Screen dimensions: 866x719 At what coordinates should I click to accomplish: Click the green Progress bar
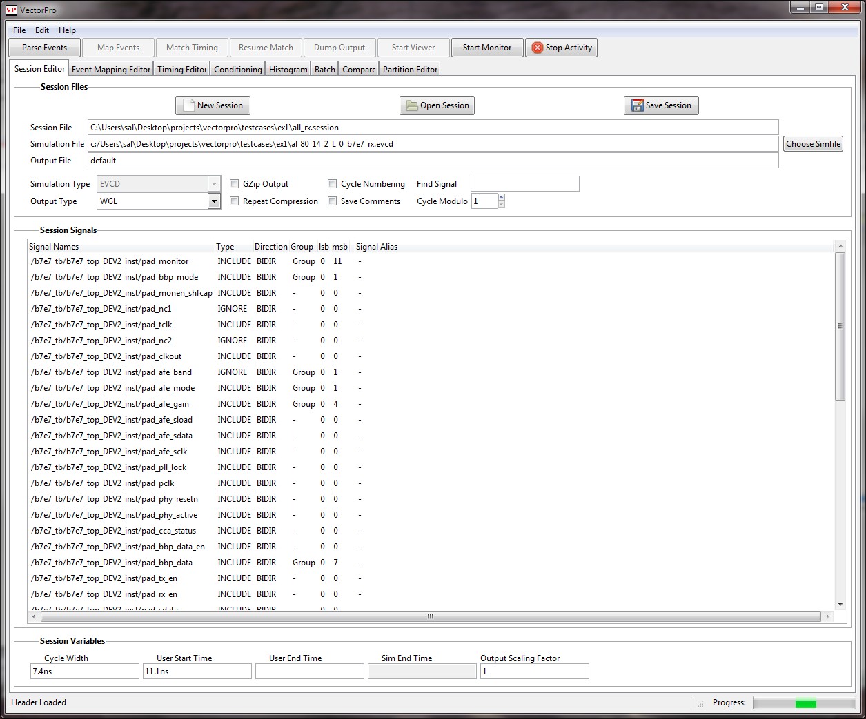(805, 702)
